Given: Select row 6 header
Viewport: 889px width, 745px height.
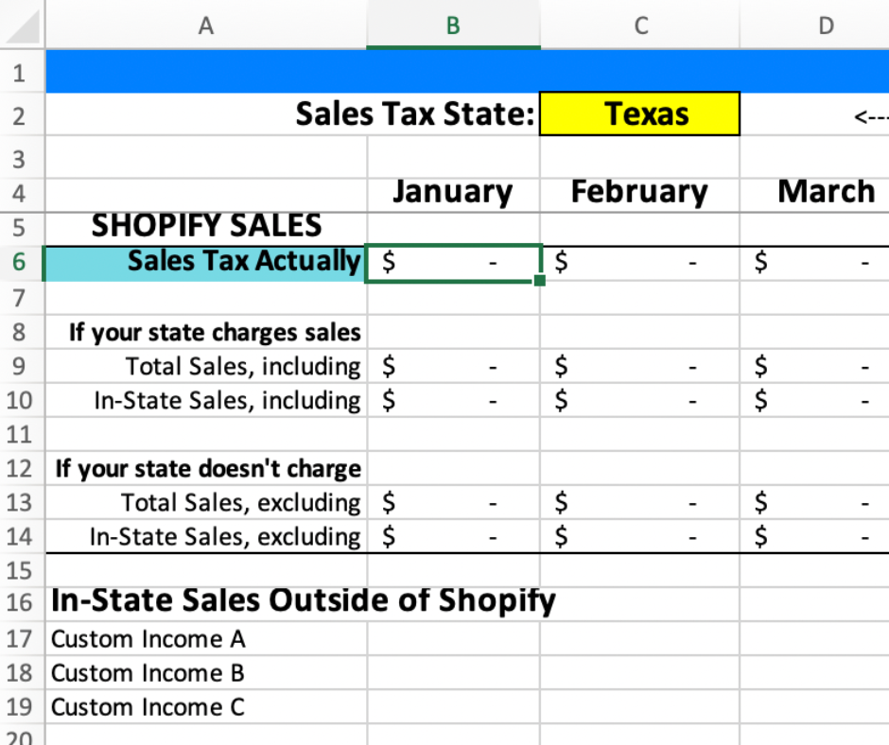Looking at the screenshot, I should tap(21, 262).
